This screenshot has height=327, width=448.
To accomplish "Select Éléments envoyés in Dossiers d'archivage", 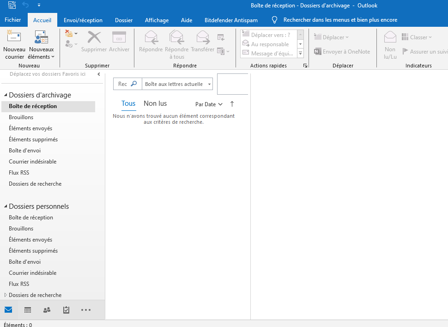I will coord(30,128).
